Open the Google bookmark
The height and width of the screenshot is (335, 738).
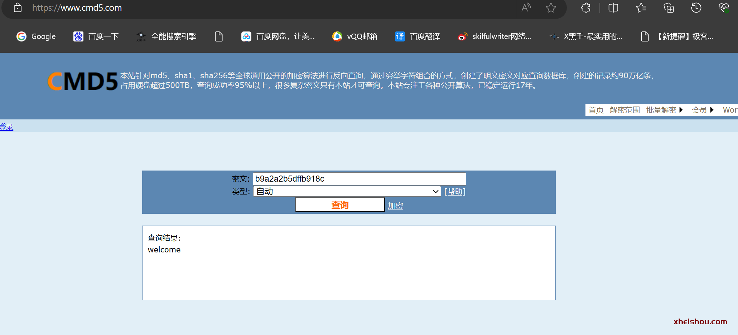pyautogui.click(x=36, y=36)
